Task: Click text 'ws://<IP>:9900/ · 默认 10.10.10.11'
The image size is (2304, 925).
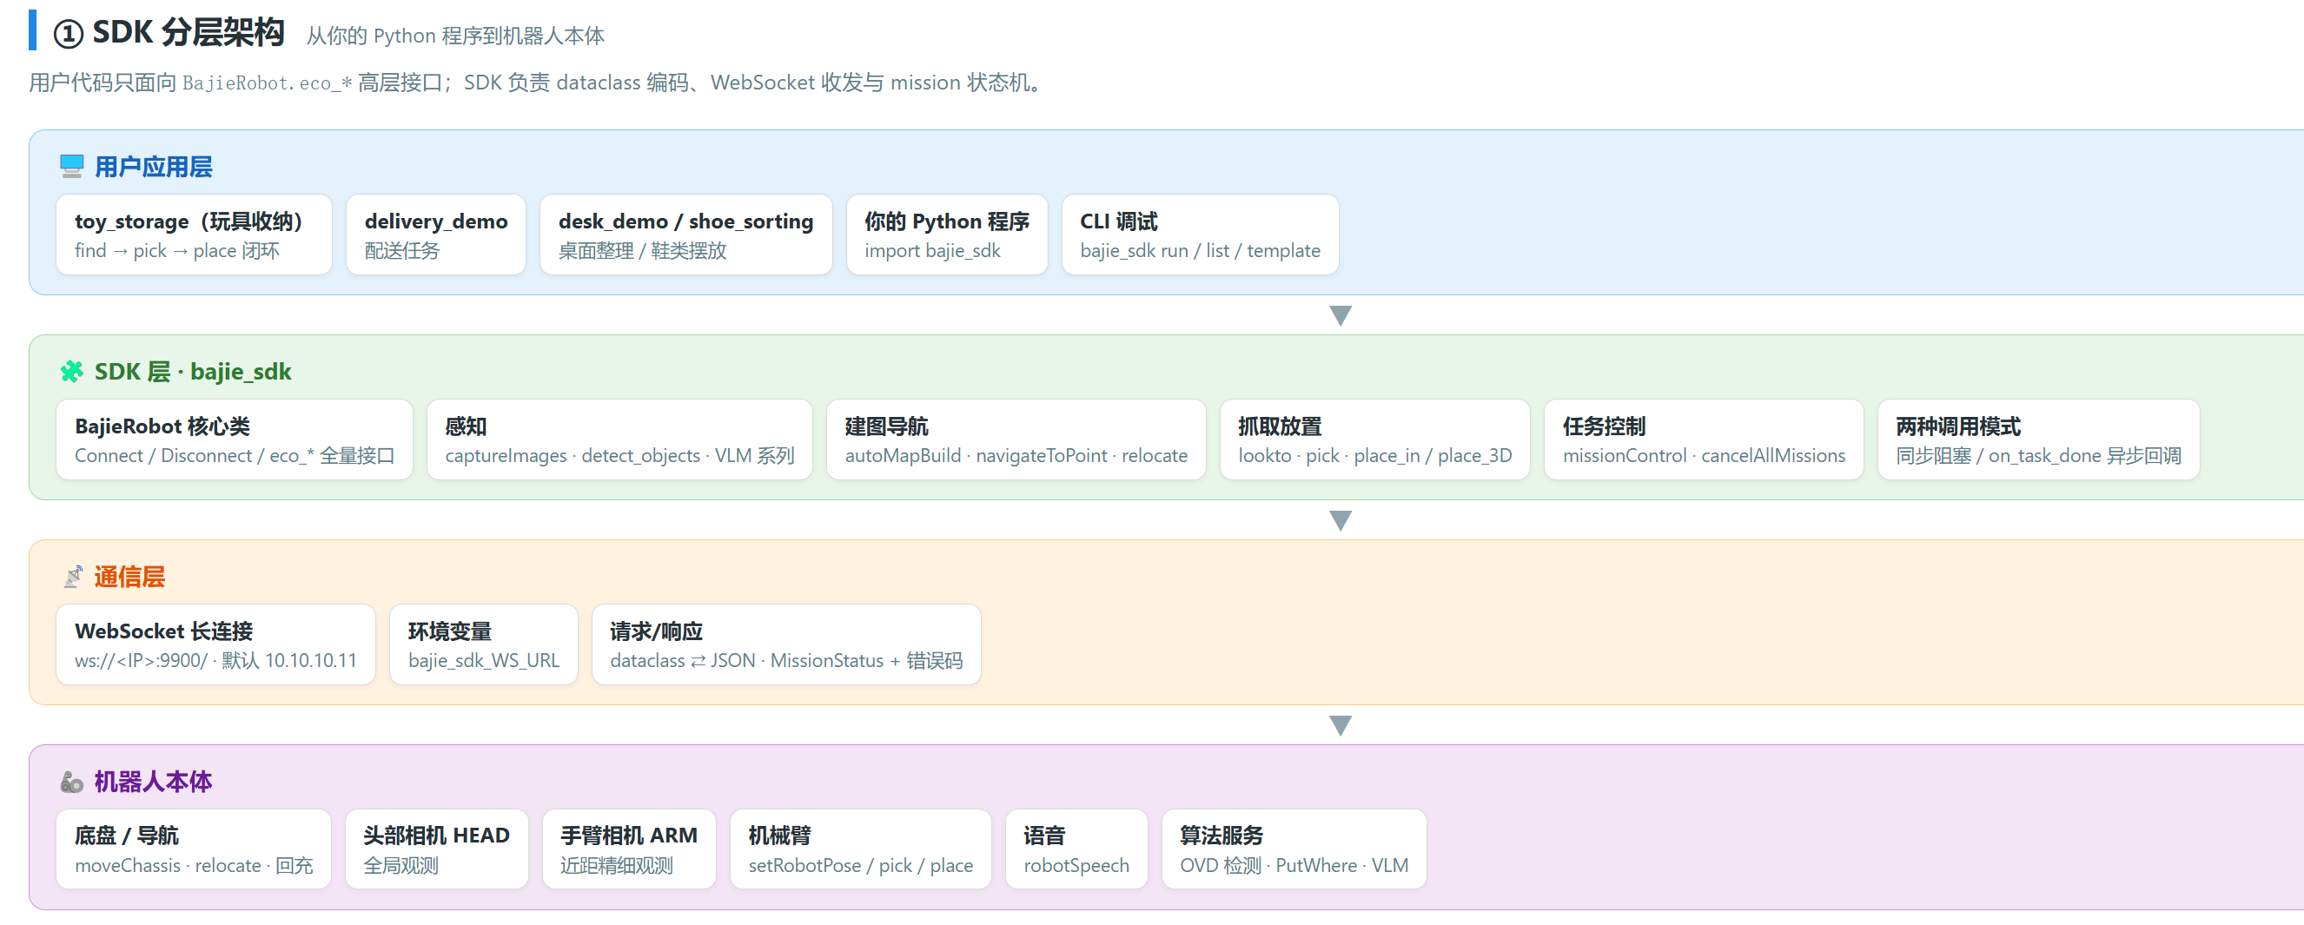Action: coord(215,660)
